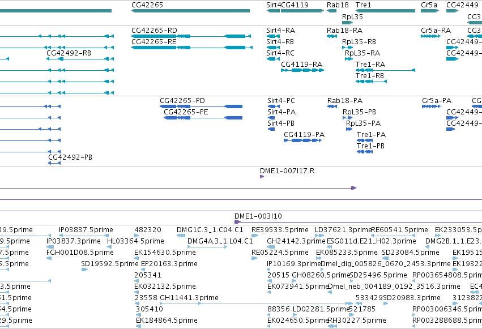
Task: Click the EK154630.5prime EST label
Action: [x=165, y=253]
